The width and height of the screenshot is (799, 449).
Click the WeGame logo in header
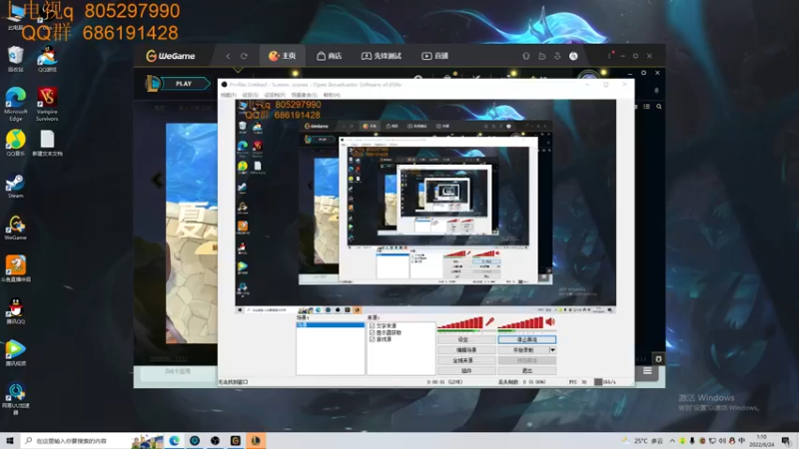tap(171, 56)
